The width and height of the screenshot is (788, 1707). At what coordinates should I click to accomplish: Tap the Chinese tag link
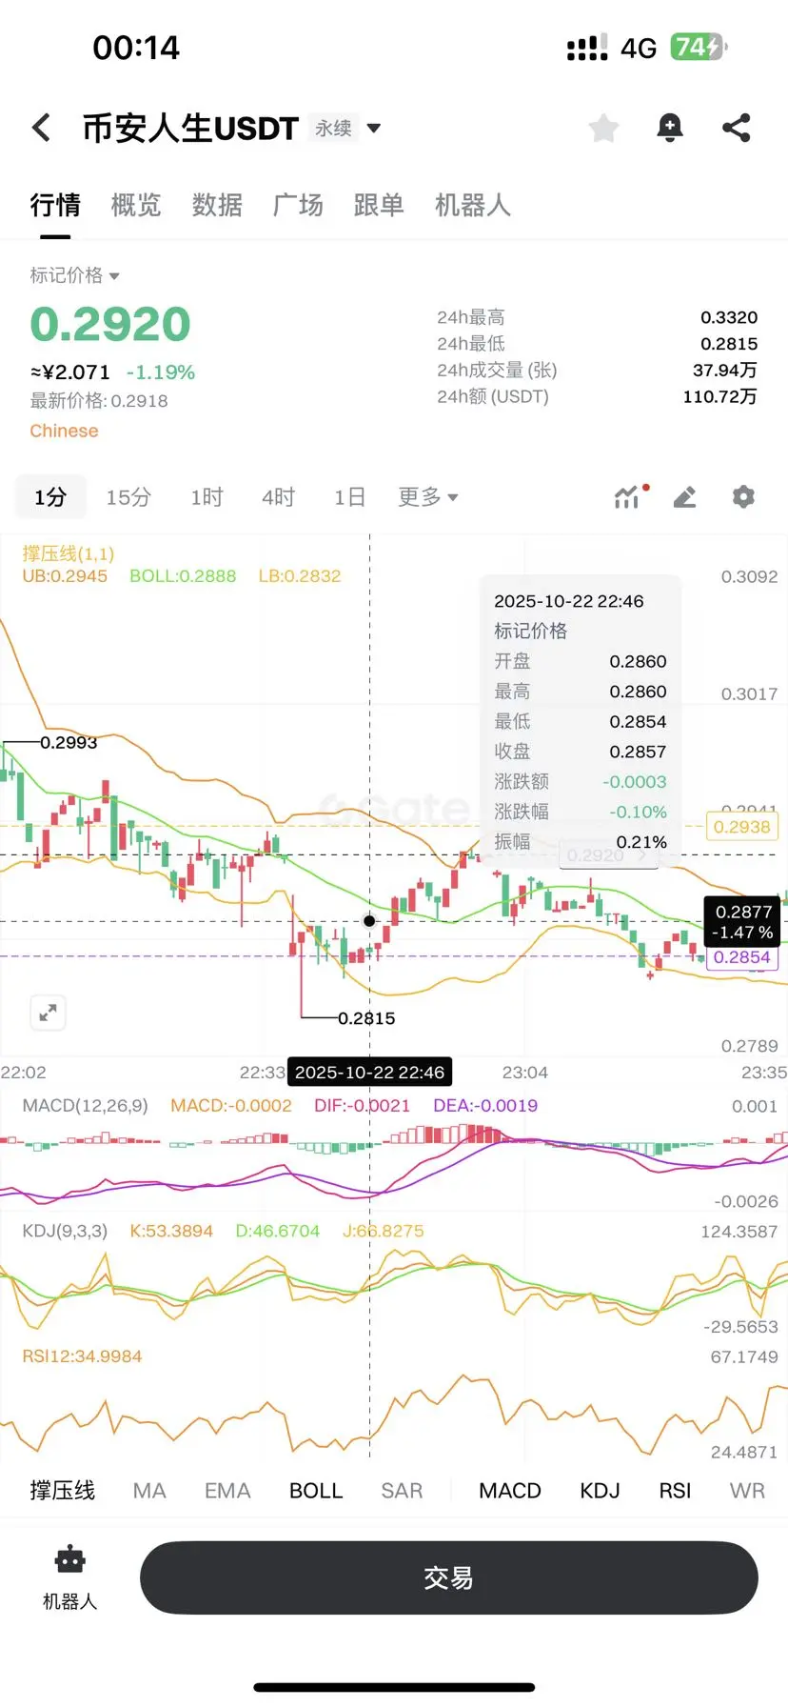[64, 431]
